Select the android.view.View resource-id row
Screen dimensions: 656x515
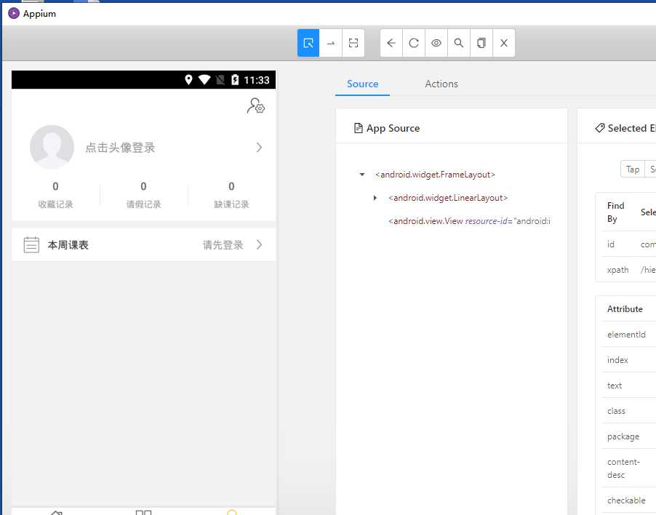[469, 221]
